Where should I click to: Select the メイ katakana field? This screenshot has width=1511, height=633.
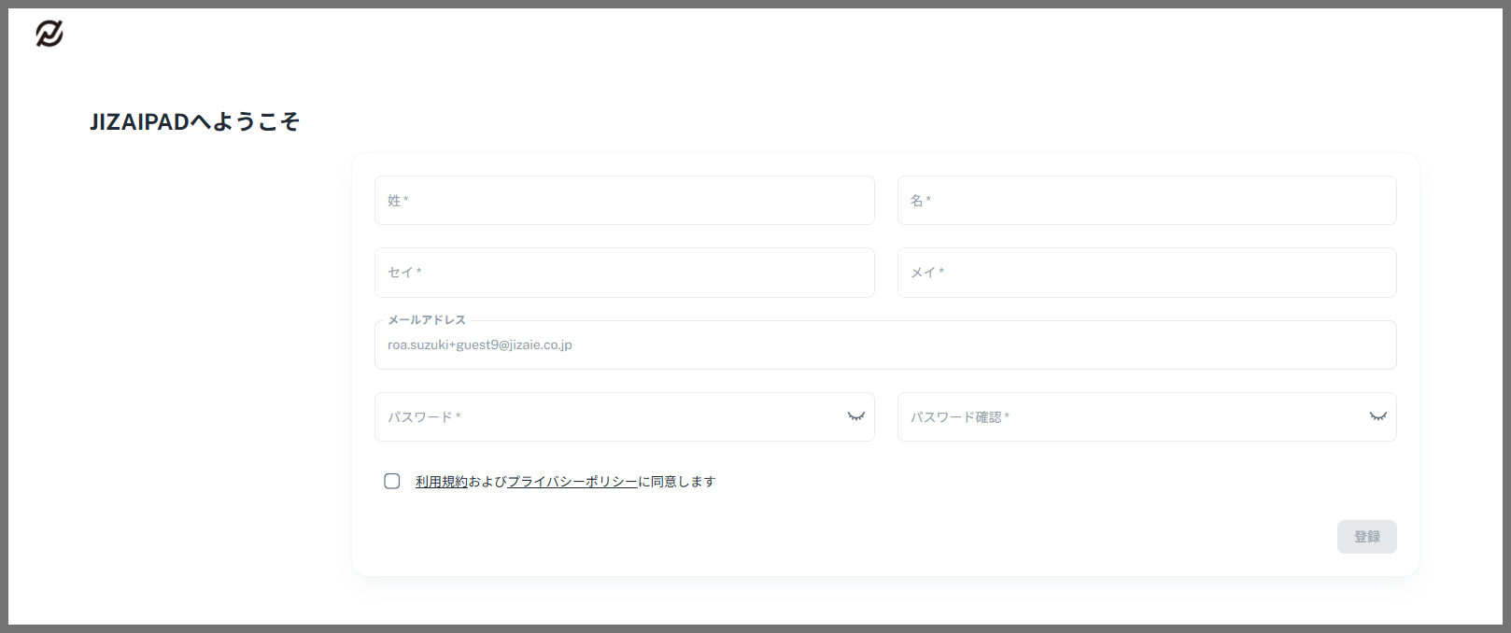click(1147, 273)
